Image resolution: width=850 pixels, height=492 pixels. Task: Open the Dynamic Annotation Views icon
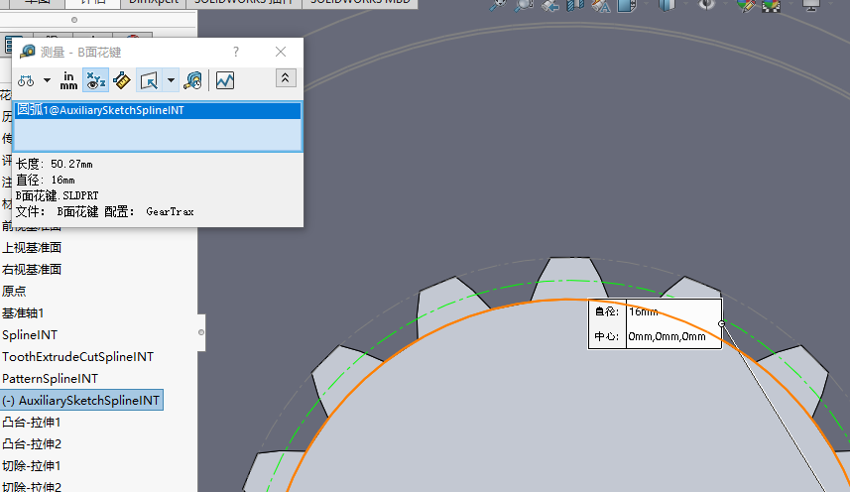601,5
